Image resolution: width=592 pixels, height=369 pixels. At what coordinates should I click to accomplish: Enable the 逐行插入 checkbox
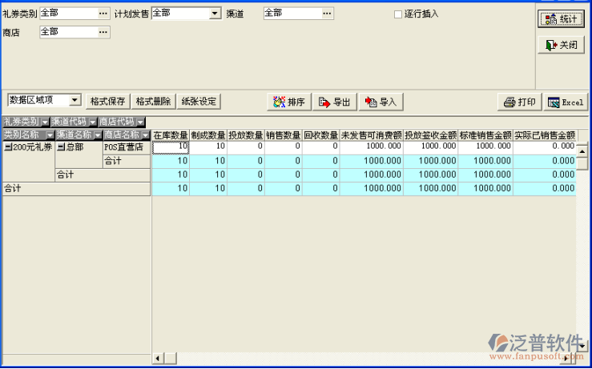[398, 14]
